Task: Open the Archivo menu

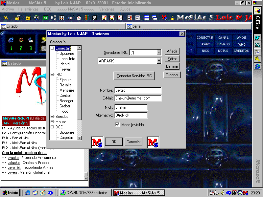Action: tap(8, 9)
